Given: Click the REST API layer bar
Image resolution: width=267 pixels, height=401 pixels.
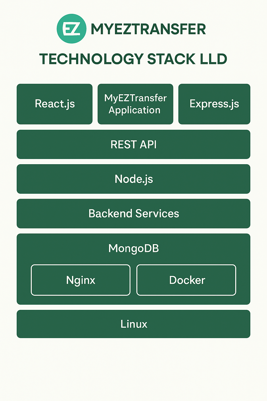Looking at the screenshot, I should (x=133, y=144).
